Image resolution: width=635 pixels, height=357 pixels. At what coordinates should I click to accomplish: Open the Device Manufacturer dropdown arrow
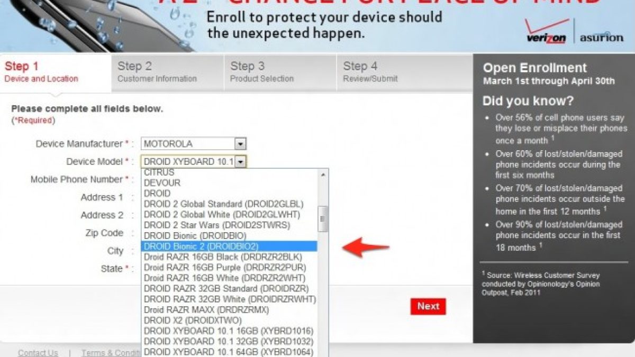[x=240, y=144]
